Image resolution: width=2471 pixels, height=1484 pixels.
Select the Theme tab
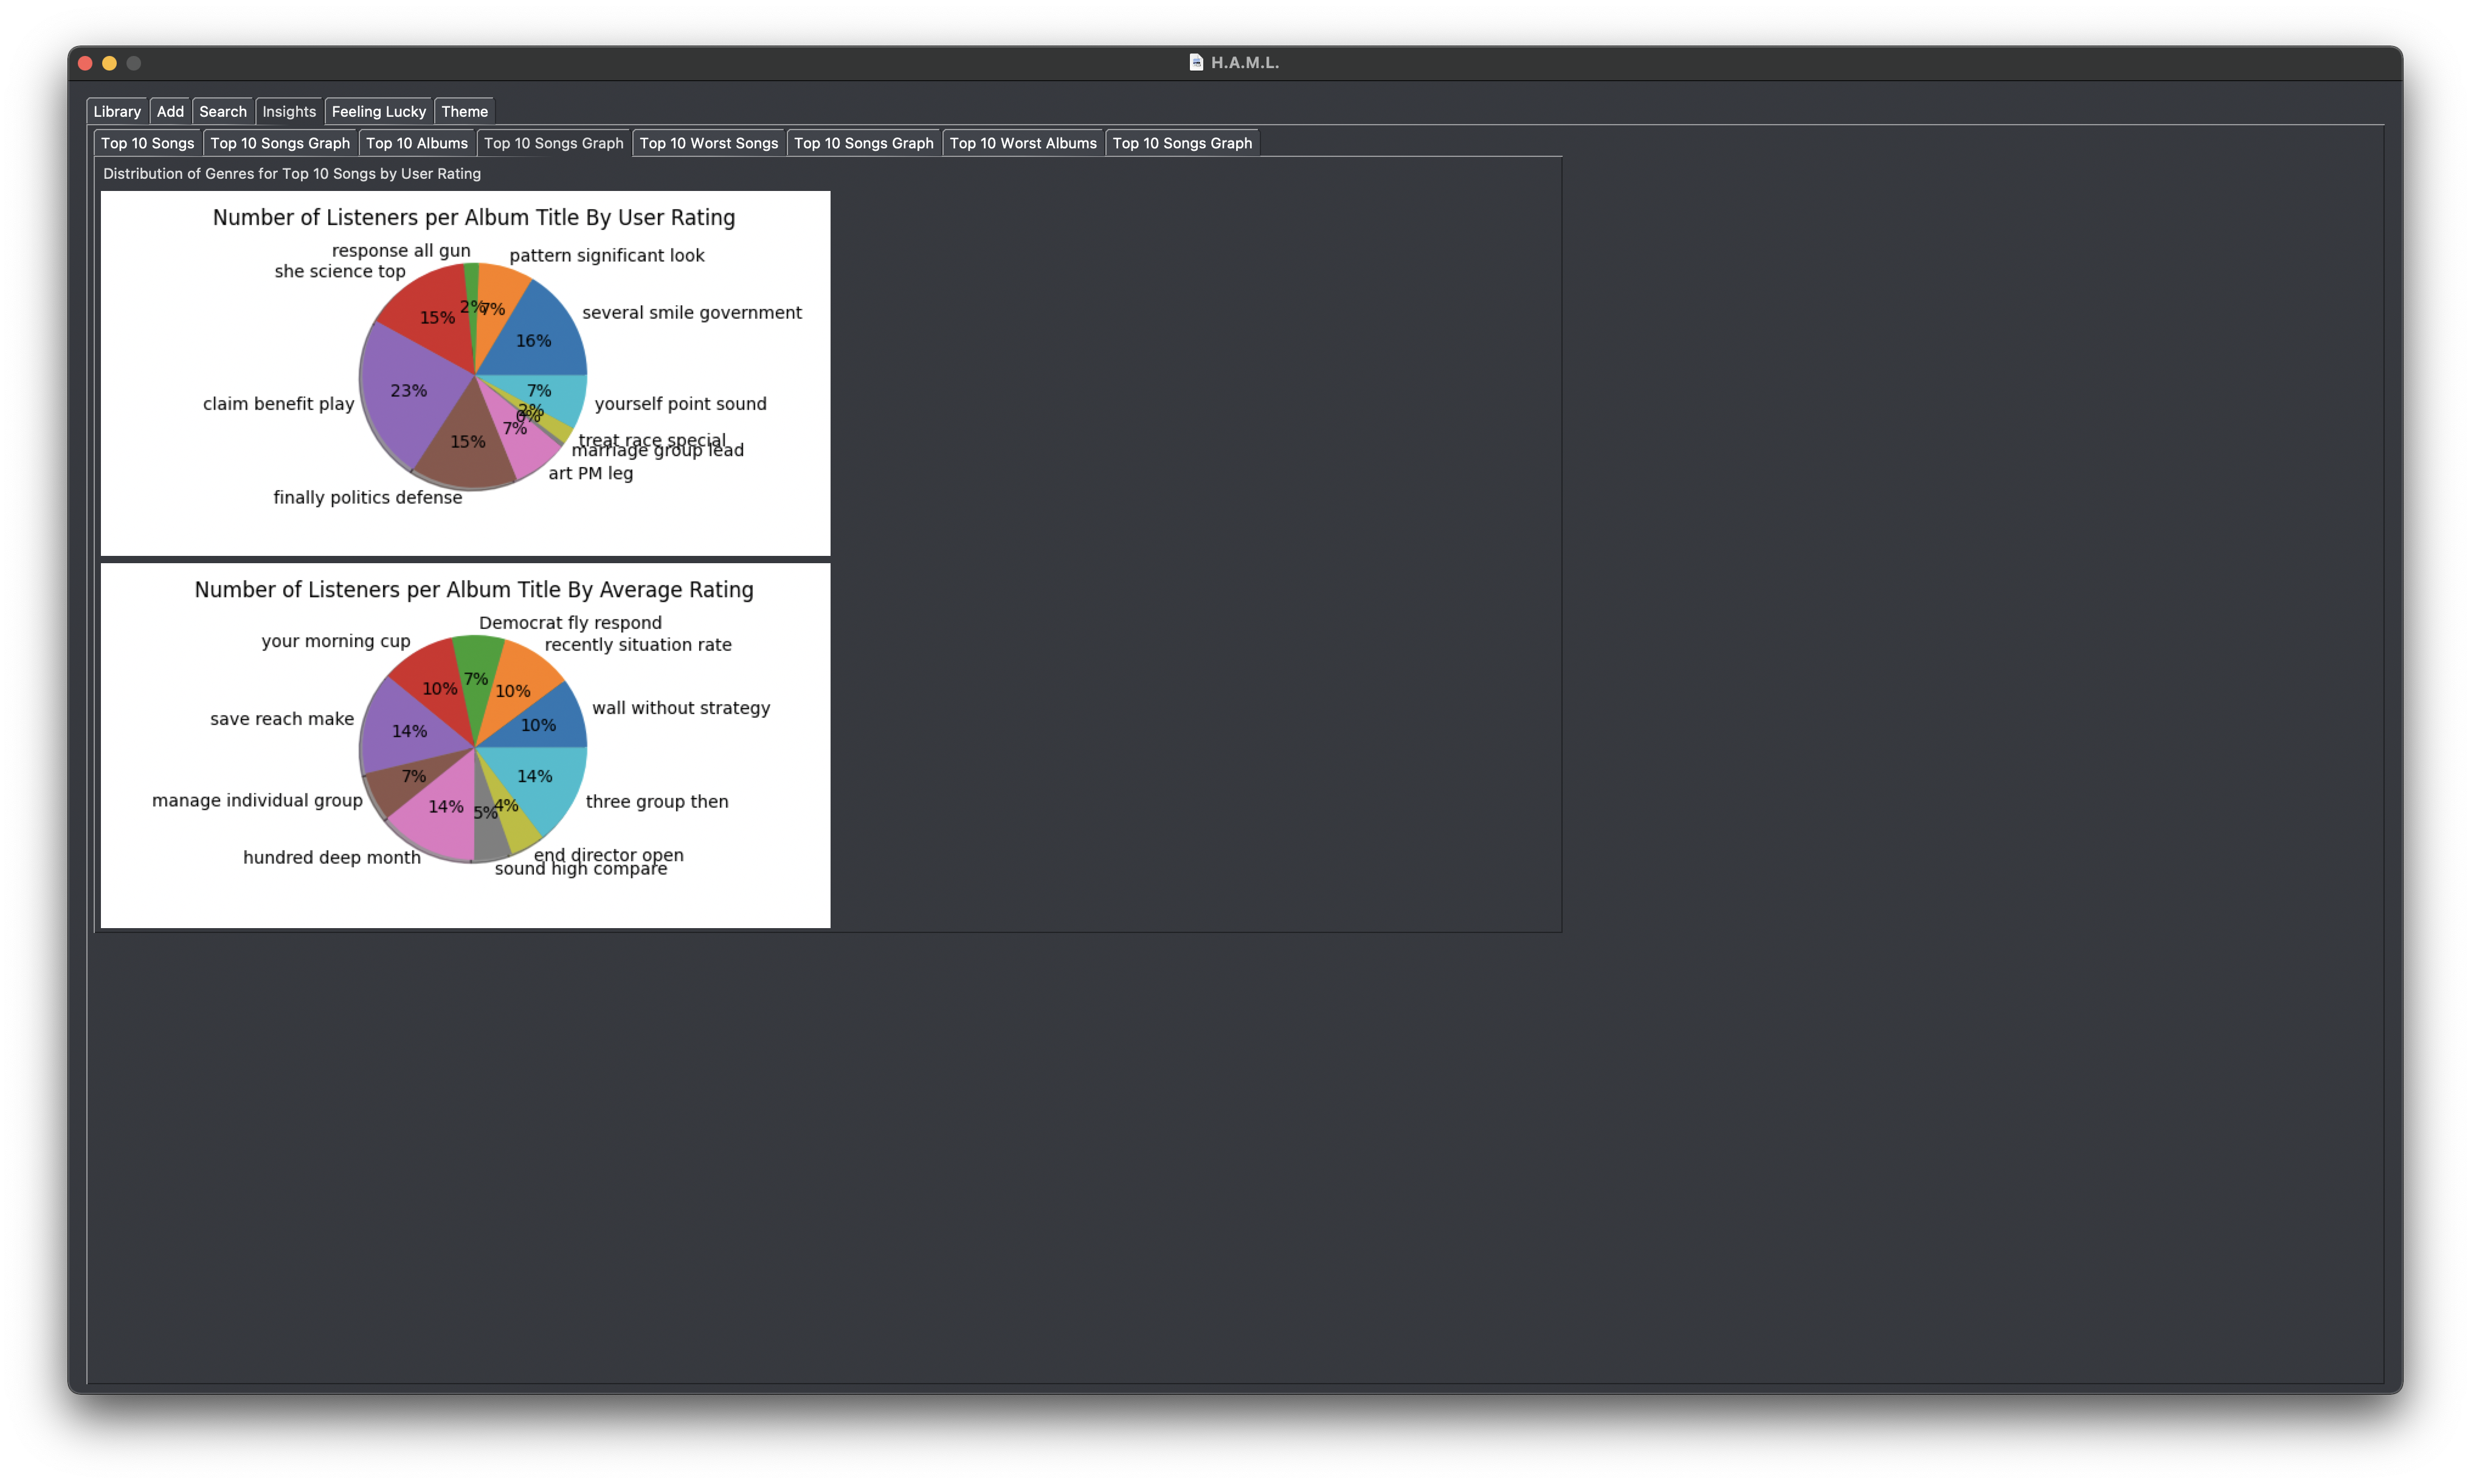pyautogui.click(x=464, y=111)
